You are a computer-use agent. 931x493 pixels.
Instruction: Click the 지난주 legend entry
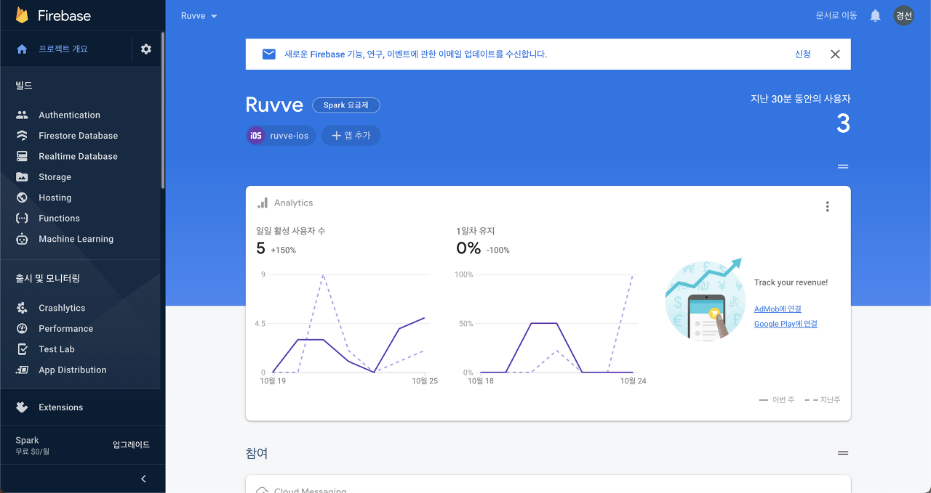pos(823,399)
